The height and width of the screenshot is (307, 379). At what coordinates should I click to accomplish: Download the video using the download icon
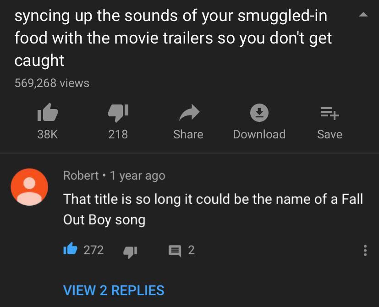pyautogui.click(x=259, y=113)
